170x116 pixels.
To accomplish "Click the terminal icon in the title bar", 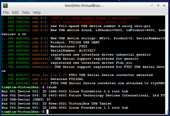I will click(5, 5).
